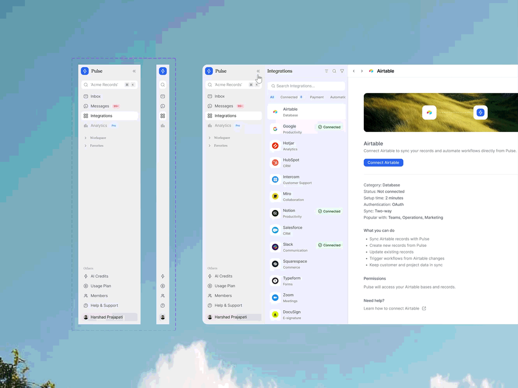Collapse the main window sidebar with the double chevron
The image size is (518, 388).
(258, 71)
